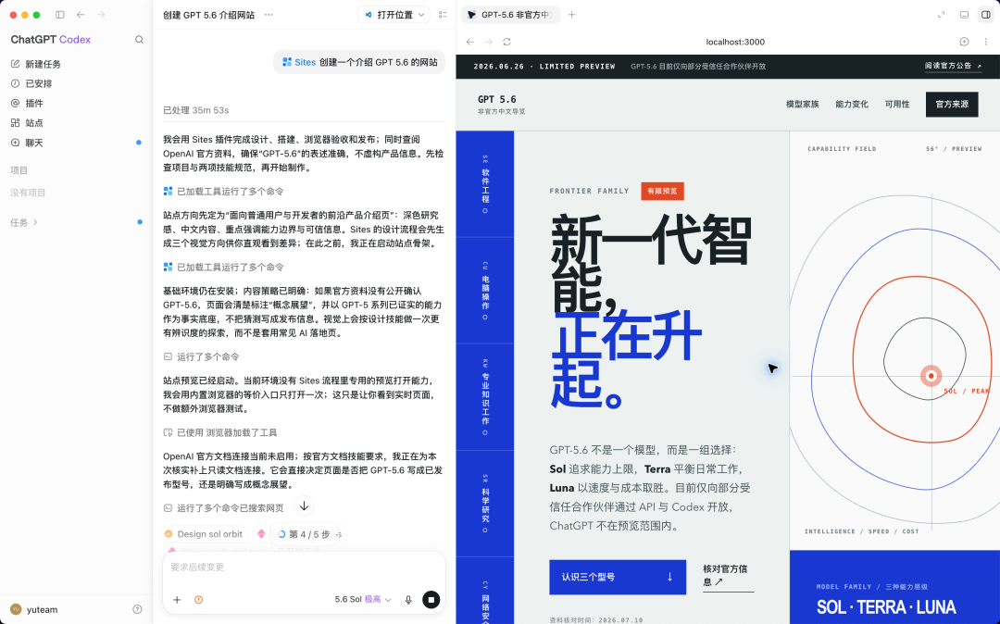The height and width of the screenshot is (624, 1000).
Task: Select the 专业知识工作 vertical tab
Action: pyautogui.click(x=485, y=397)
